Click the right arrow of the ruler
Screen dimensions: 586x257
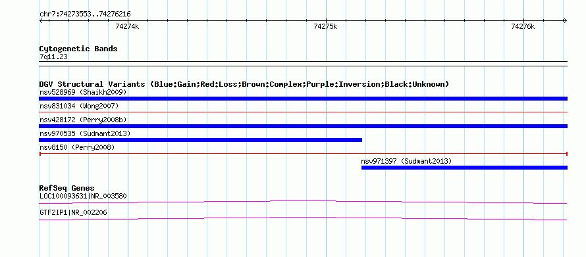point(565,20)
